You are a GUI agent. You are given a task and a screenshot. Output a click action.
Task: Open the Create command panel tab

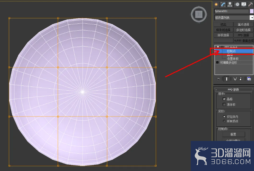coord(216,4)
